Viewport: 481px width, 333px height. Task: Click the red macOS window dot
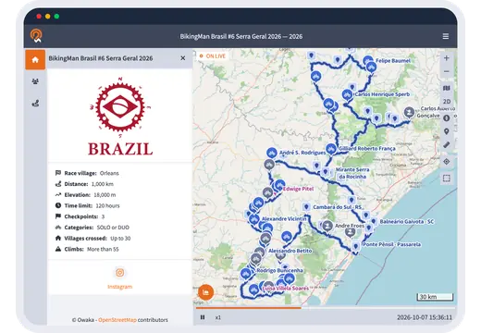(x=39, y=16)
